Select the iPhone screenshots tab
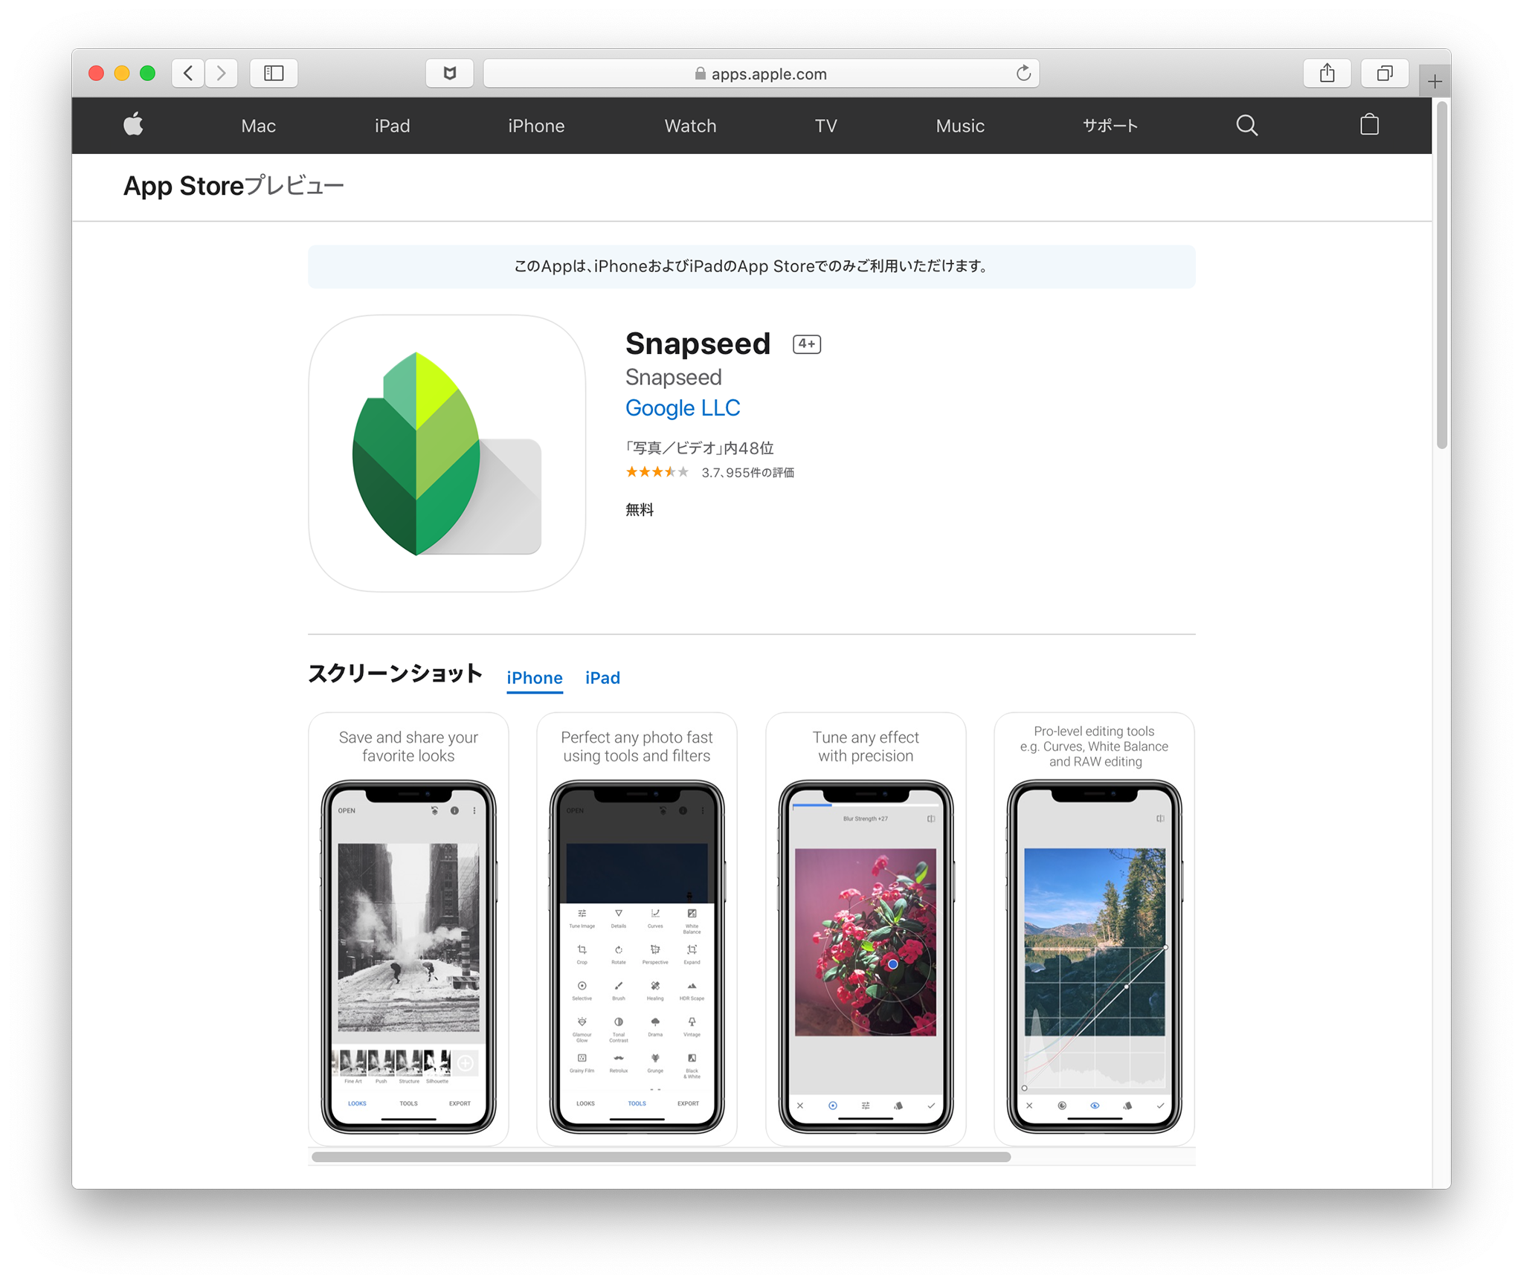 click(534, 677)
